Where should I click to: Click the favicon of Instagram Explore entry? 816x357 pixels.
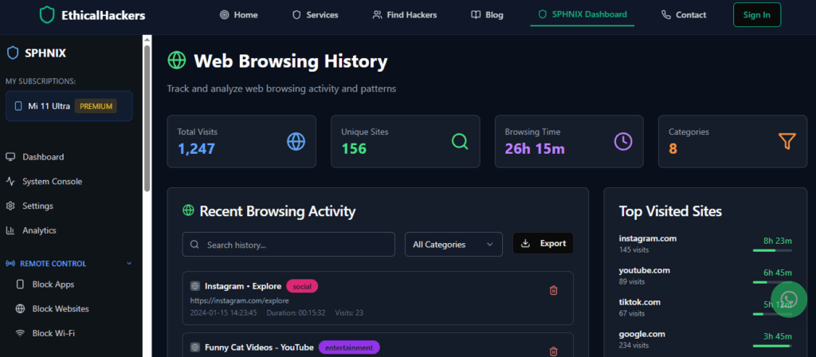(x=195, y=286)
